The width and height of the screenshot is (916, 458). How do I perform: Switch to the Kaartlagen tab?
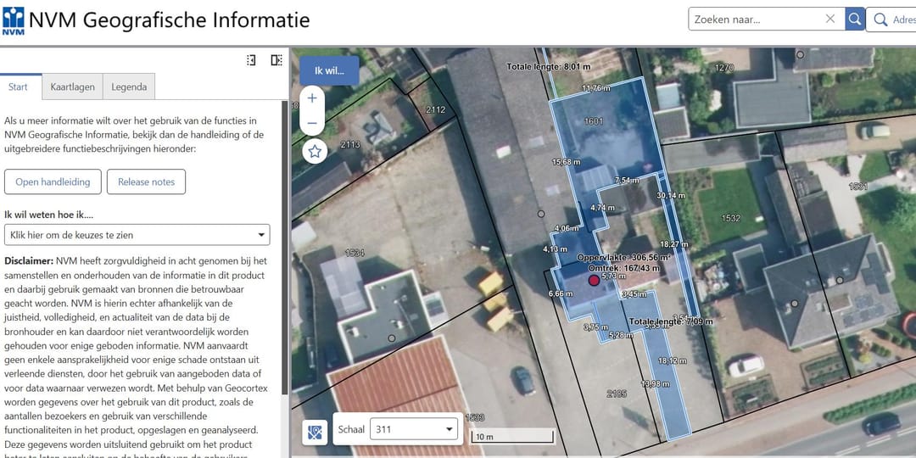(x=71, y=87)
